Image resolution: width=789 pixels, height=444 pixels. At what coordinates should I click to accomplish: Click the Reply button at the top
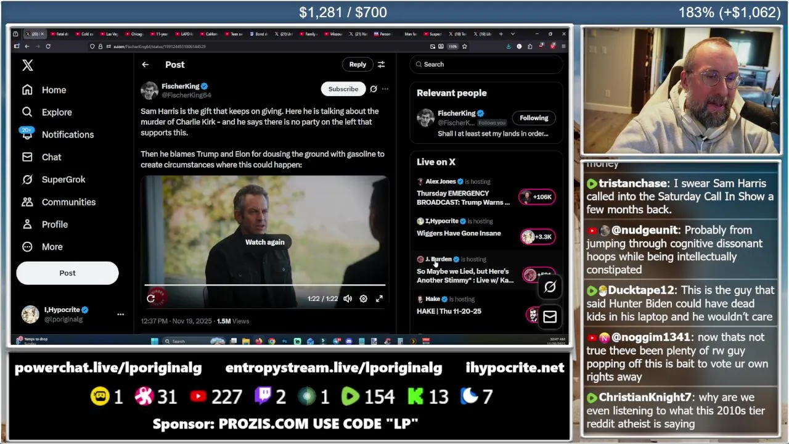[358, 65]
